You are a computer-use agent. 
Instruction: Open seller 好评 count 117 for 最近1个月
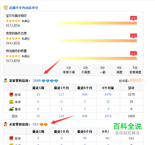coord(61,94)
